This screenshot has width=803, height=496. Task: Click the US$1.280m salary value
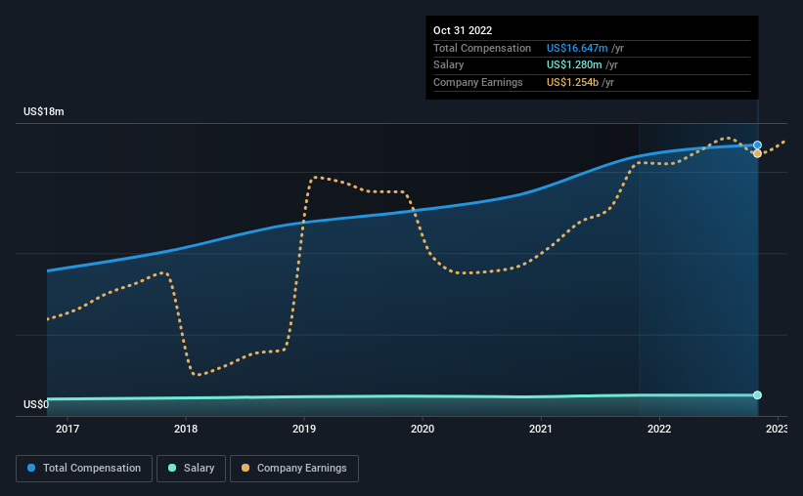(x=574, y=65)
